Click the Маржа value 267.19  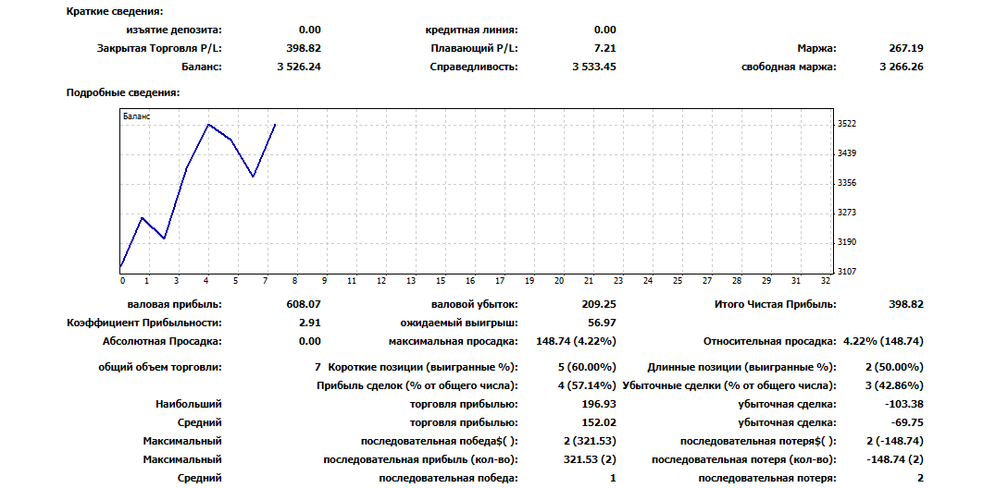(x=907, y=48)
